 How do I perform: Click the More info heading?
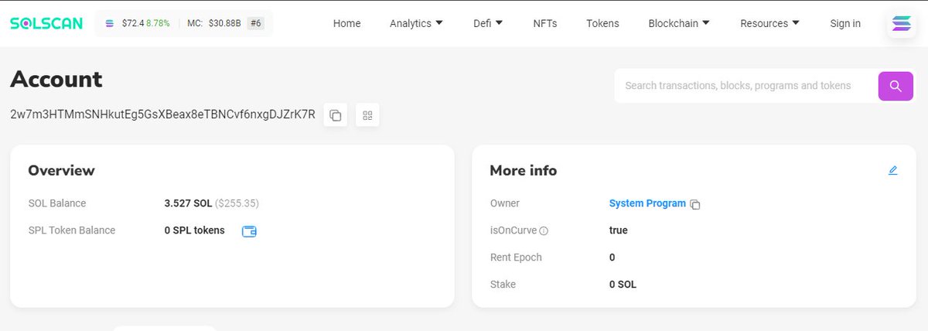click(x=524, y=170)
